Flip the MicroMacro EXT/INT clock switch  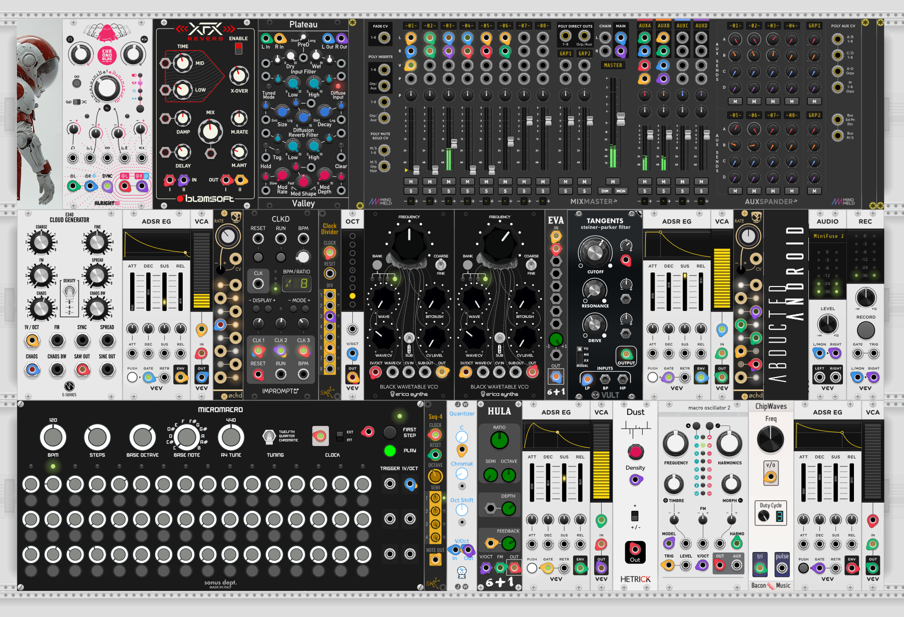tap(340, 435)
